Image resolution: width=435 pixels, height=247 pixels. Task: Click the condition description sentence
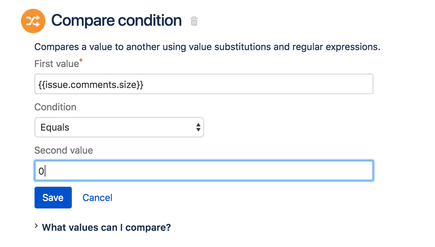pyautogui.click(x=207, y=47)
